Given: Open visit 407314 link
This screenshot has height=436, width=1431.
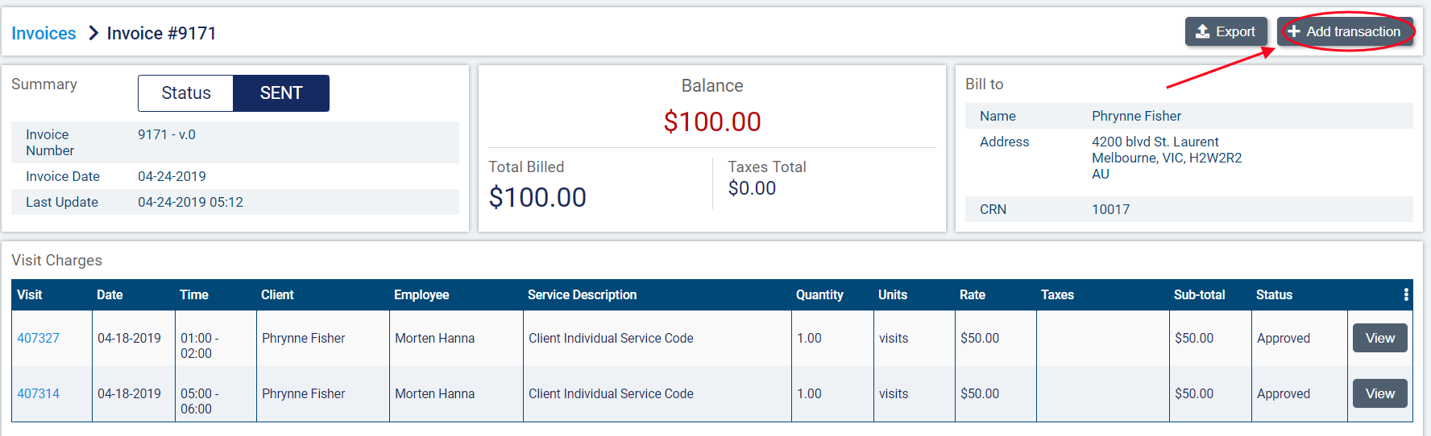Looking at the screenshot, I should click(39, 393).
